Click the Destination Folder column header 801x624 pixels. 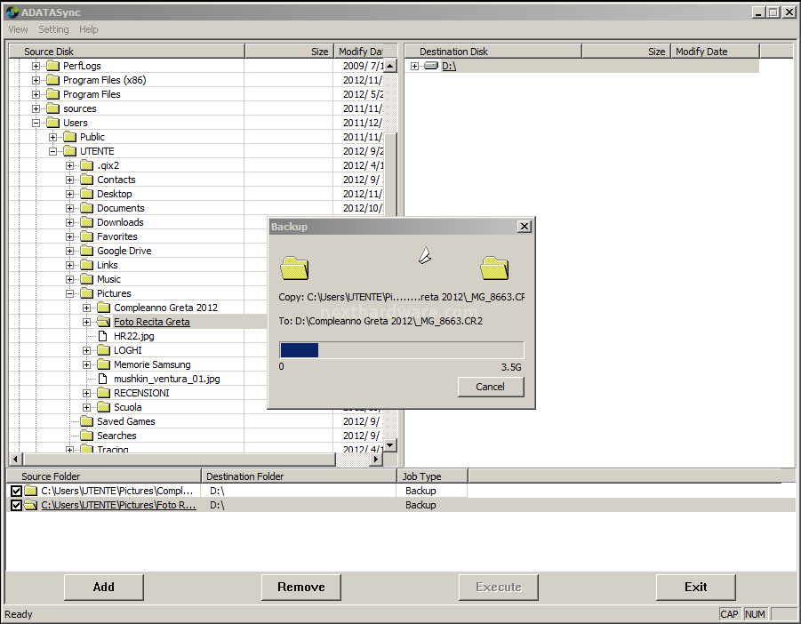pyautogui.click(x=299, y=476)
